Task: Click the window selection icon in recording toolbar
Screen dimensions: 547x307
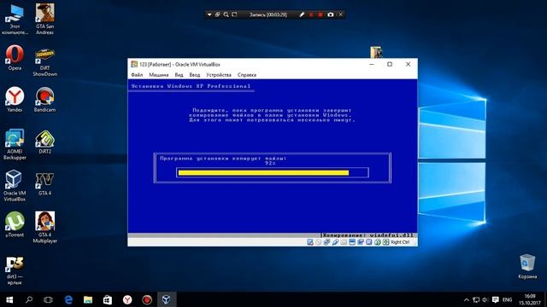Action: point(217,14)
